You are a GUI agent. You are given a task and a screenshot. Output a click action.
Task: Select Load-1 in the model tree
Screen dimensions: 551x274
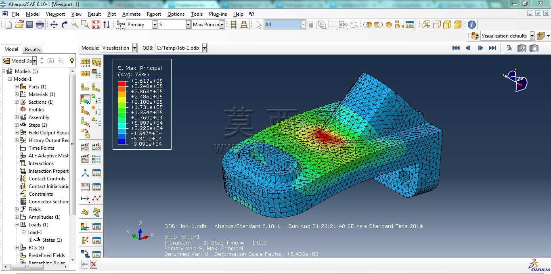[x=35, y=232]
